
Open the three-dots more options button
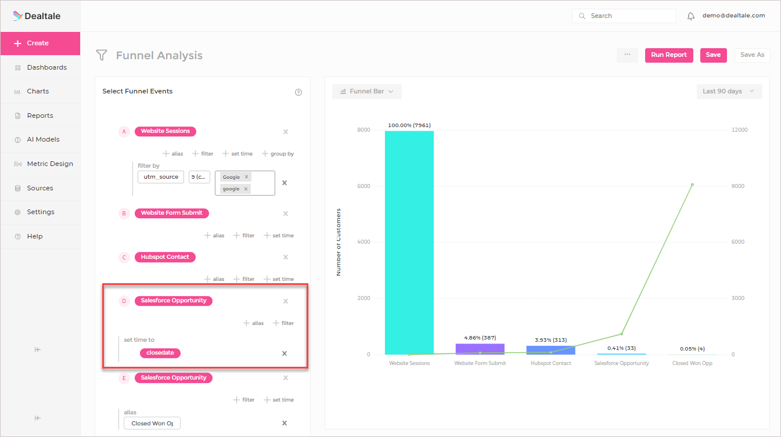coord(627,55)
